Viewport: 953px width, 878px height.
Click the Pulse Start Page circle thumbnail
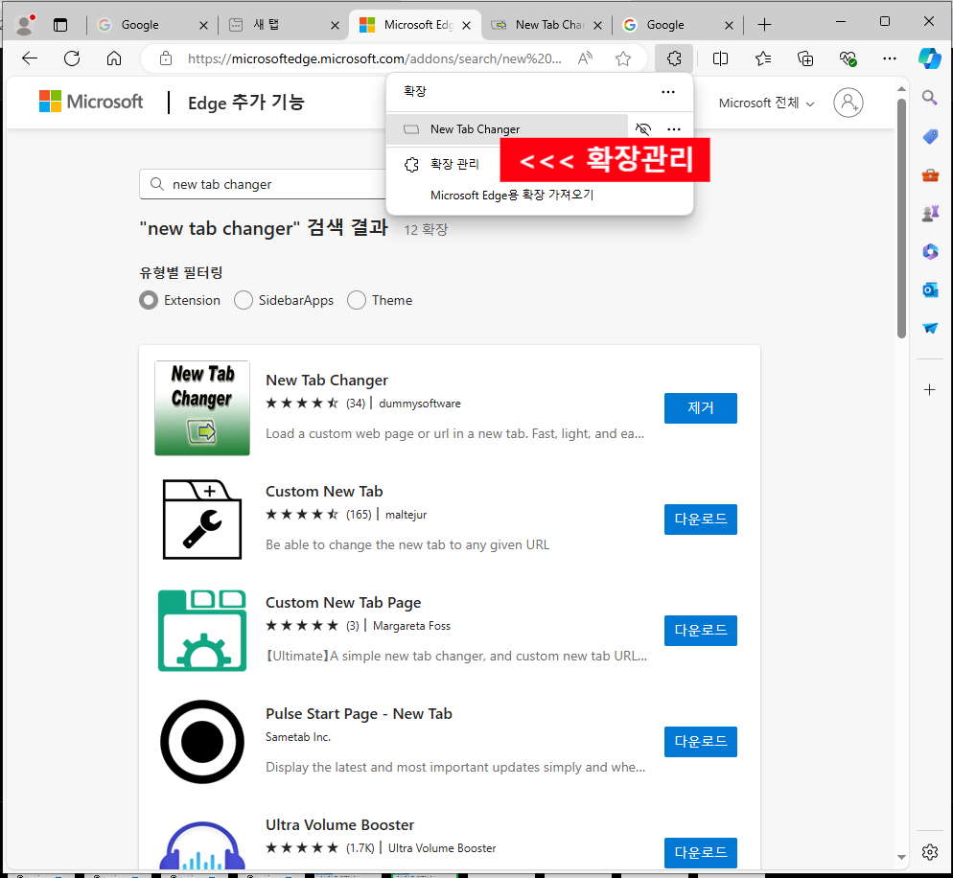(x=201, y=741)
